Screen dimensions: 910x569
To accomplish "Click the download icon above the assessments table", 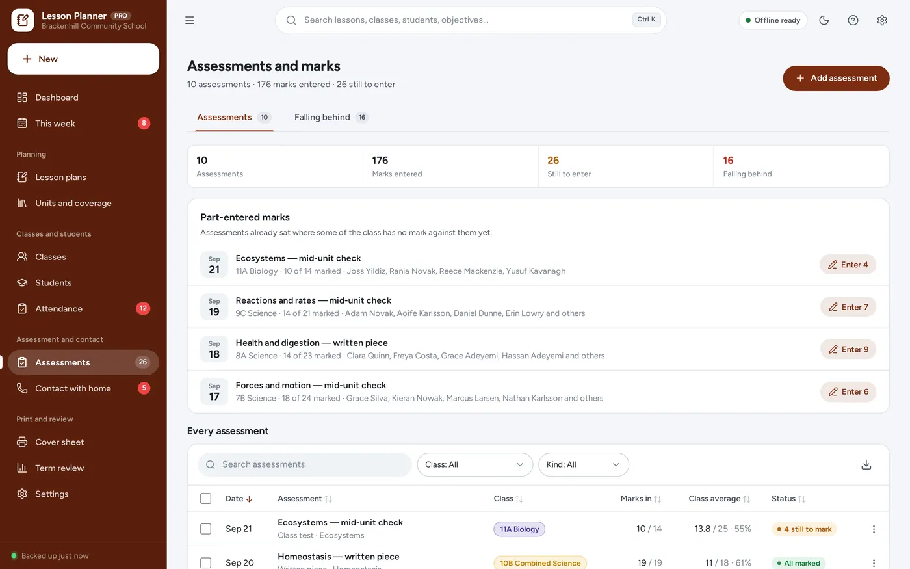I will 866,464.
